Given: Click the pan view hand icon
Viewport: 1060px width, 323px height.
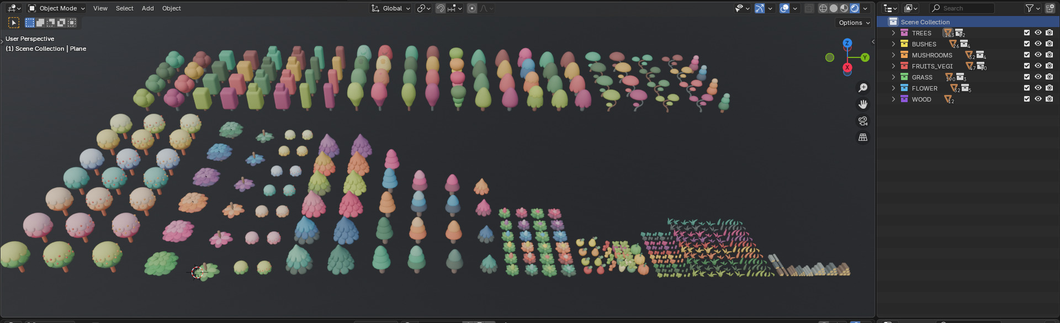Looking at the screenshot, I should [x=863, y=104].
